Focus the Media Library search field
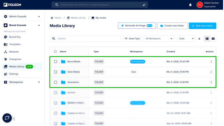Screen dimensions: 224x126 click(x=85, y=39)
